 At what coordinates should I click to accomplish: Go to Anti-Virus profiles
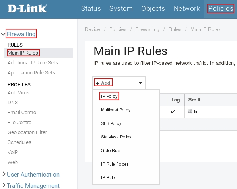(x=18, y=92)
